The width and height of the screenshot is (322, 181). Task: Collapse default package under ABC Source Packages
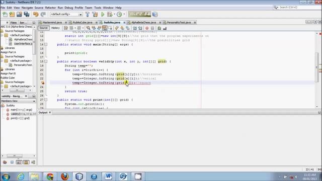pyautogui.click(x=2, y=35)
